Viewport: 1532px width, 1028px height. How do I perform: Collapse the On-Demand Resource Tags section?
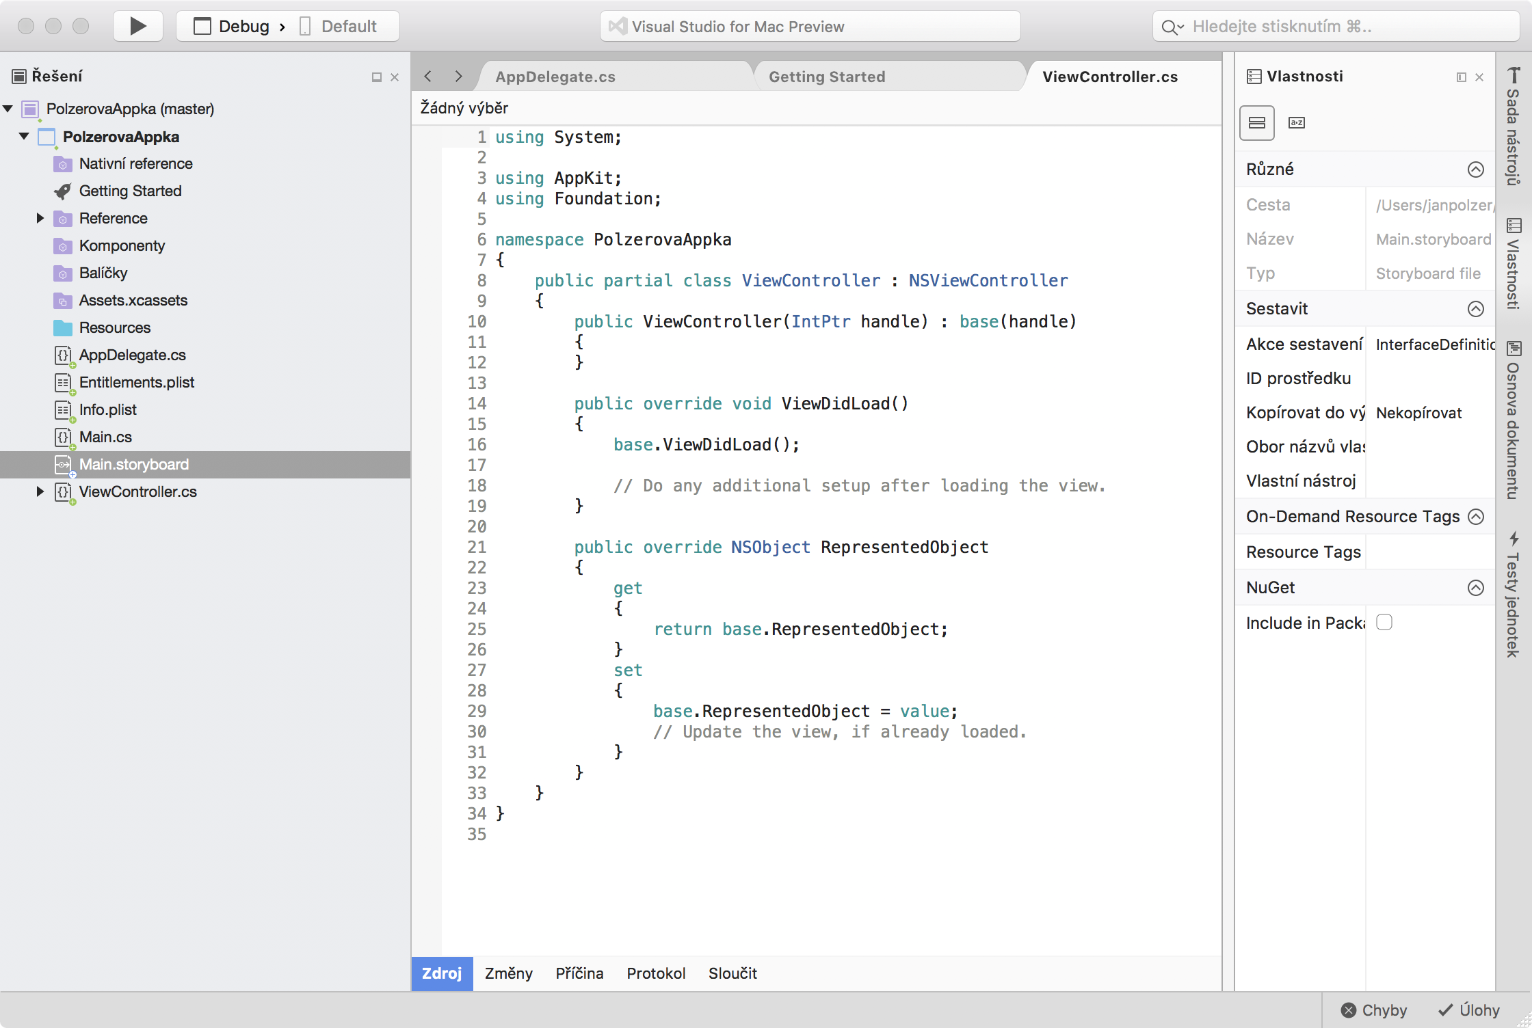click(1476, 517)
